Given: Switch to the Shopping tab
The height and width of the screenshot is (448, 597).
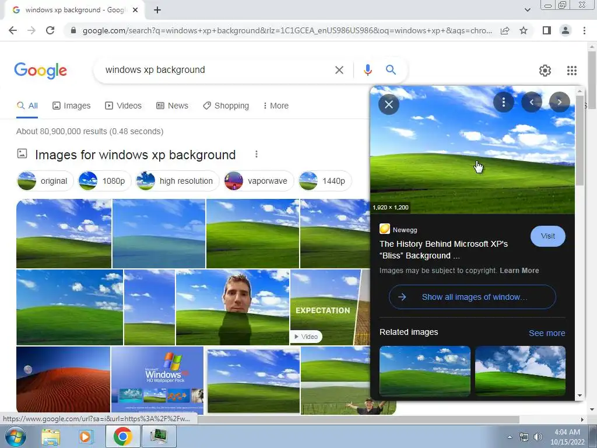Looking at the screenshot, I should pyautogui.click(x=226, y=106).
